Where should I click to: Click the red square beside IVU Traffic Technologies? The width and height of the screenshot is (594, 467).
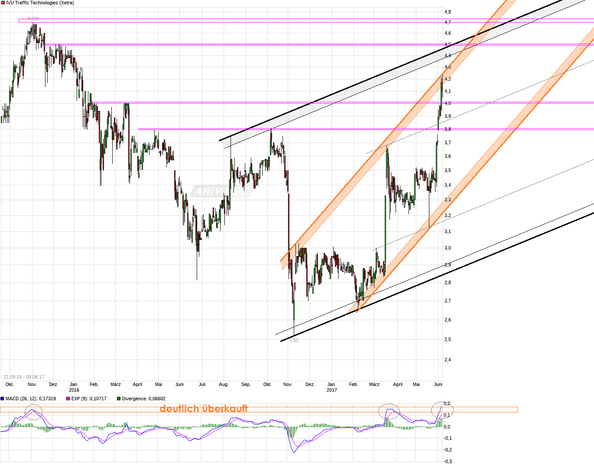tap(3, 3)
